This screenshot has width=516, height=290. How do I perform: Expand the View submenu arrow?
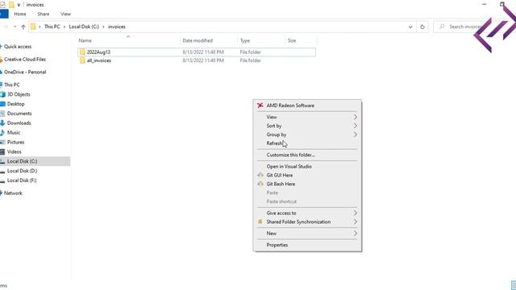click(x=355, y=117)
